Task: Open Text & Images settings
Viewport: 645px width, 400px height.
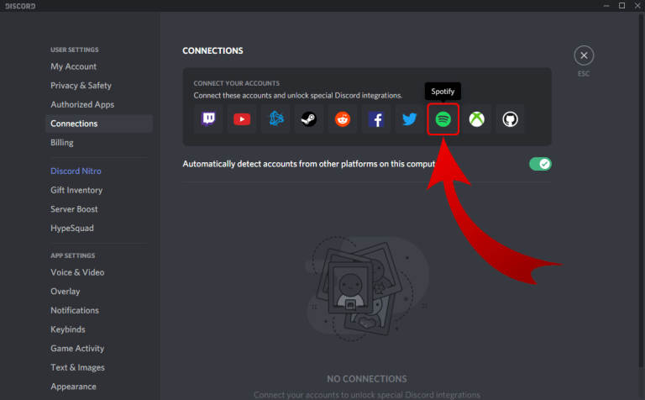Action: [x=99, y=367]
